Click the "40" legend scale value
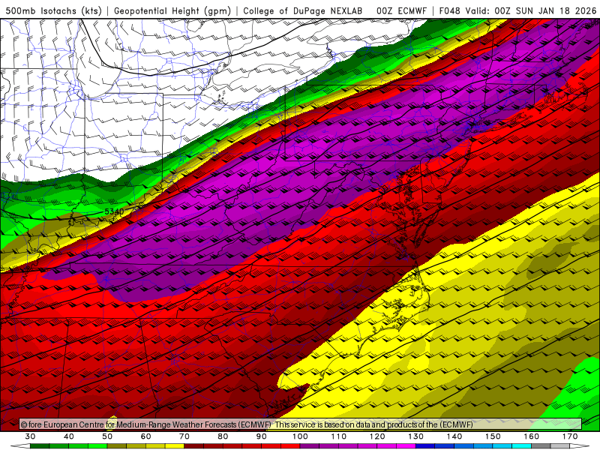 pos(69,436)
